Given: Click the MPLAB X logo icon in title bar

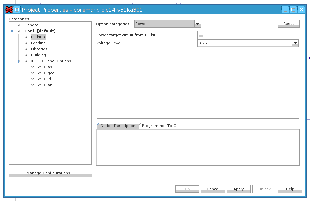Looking at the screenshot, I should tap(9, 10).
